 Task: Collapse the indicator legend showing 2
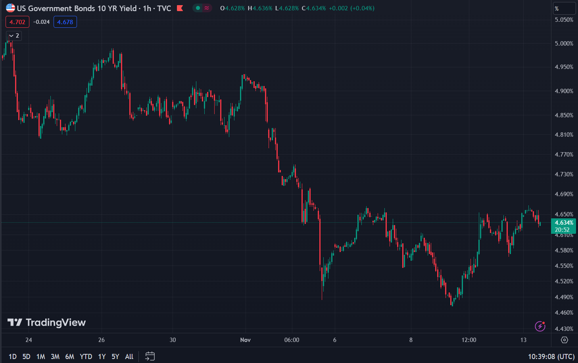coord(14,36)
